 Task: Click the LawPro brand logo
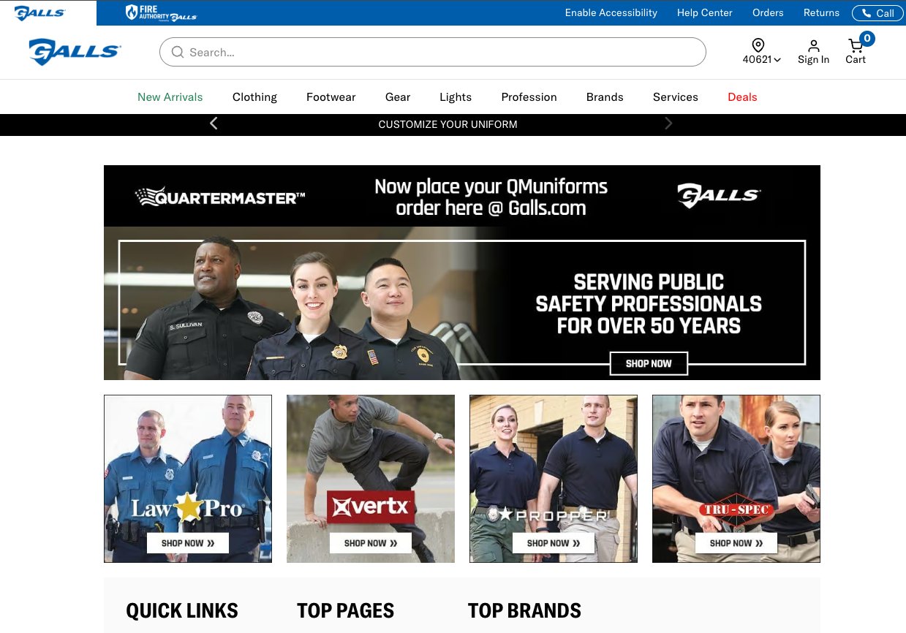(x=187, y=508)
